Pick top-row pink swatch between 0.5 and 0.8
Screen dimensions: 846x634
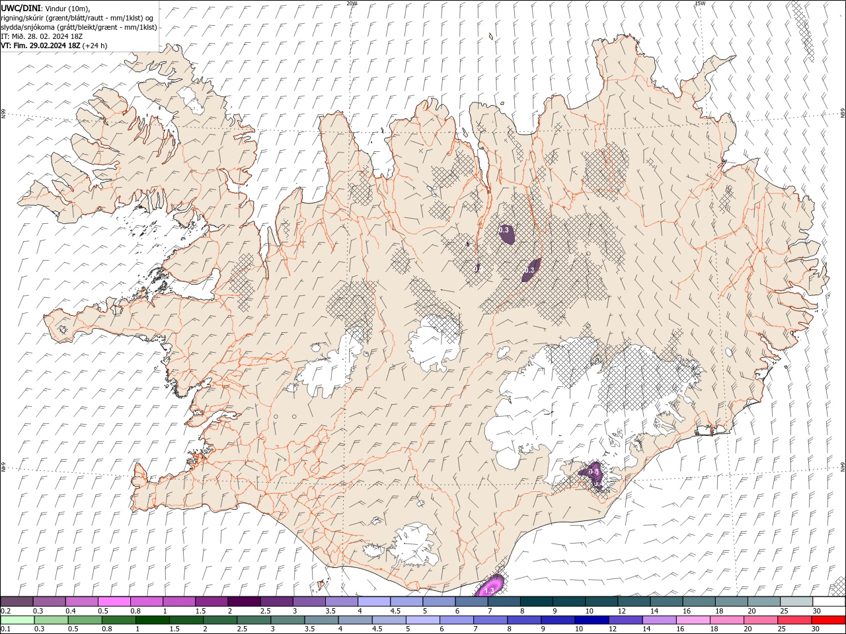[114, 602]
